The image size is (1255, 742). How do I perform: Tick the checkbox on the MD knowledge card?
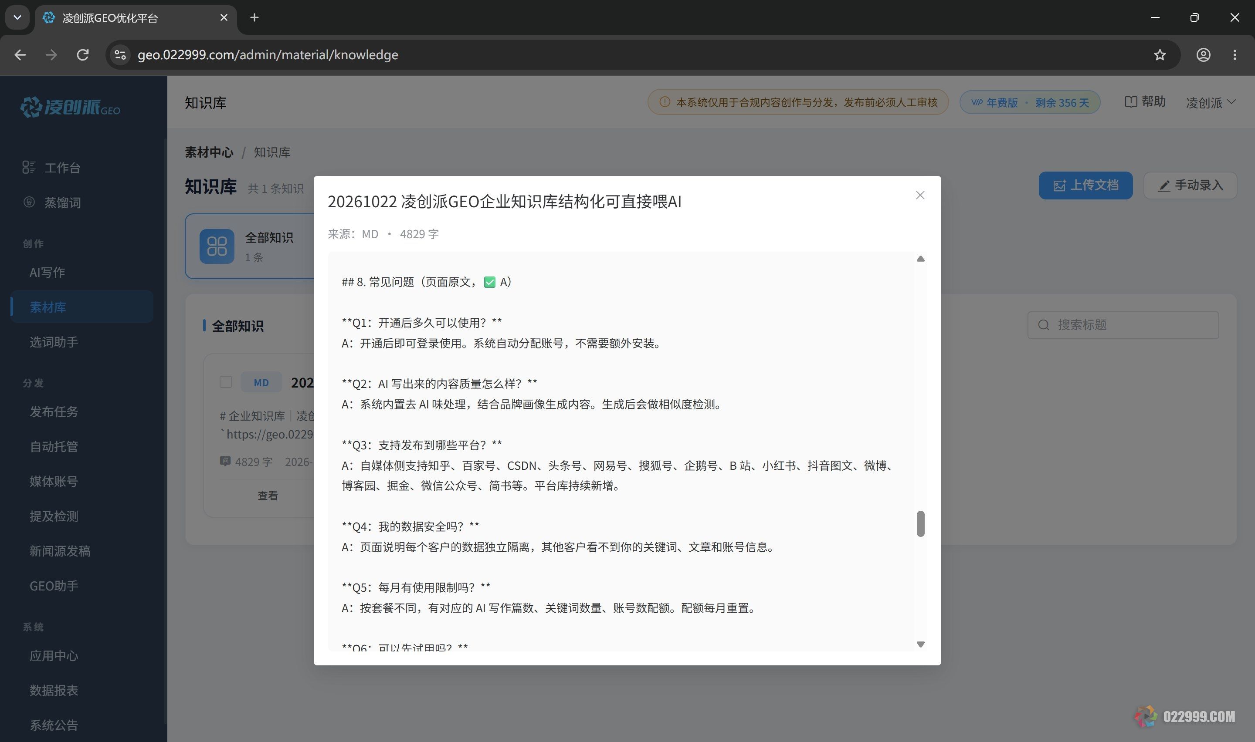(226, 382)
